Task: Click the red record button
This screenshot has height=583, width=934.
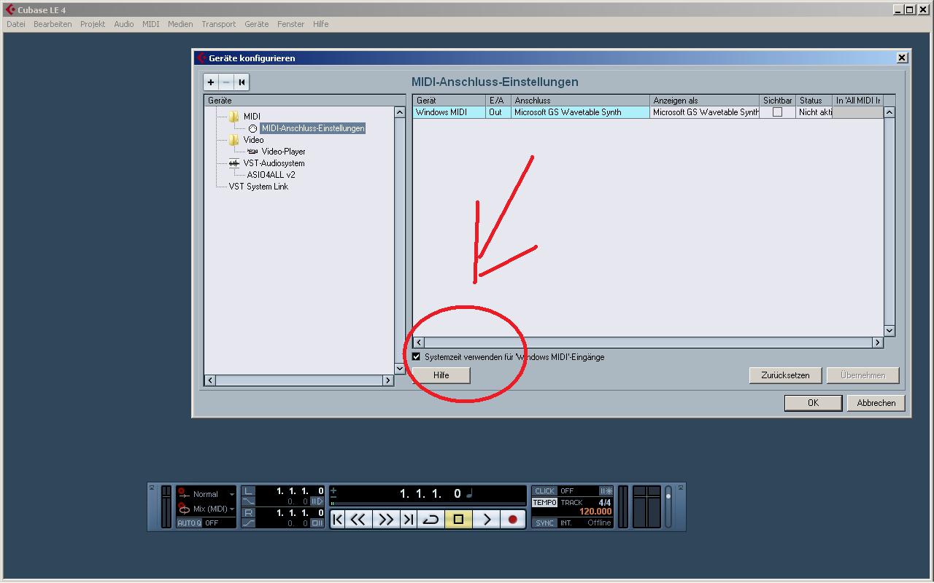Action: 513,520
